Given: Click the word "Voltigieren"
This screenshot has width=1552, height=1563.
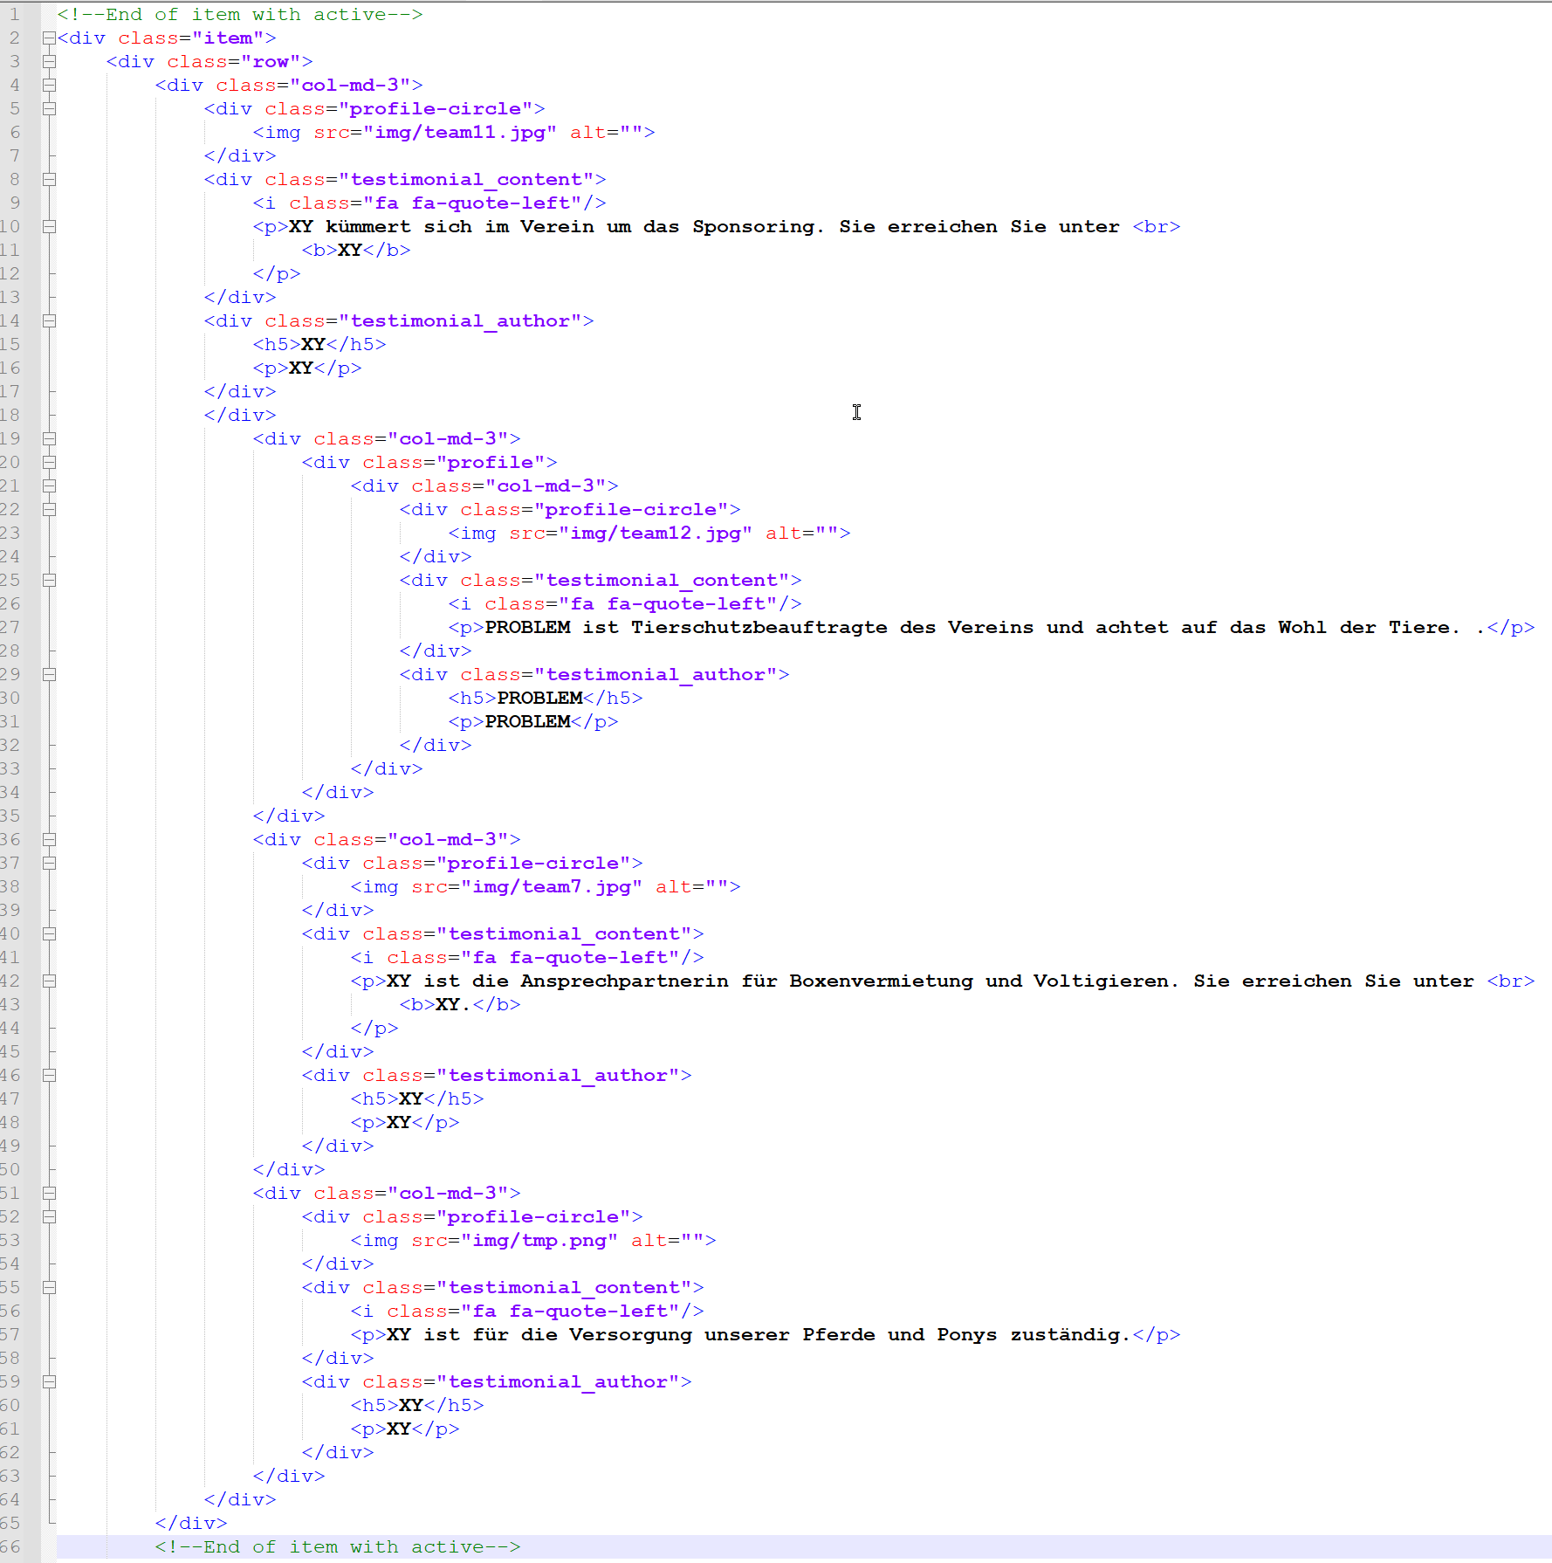Looking at the screenshot, I should point(1101,981).
